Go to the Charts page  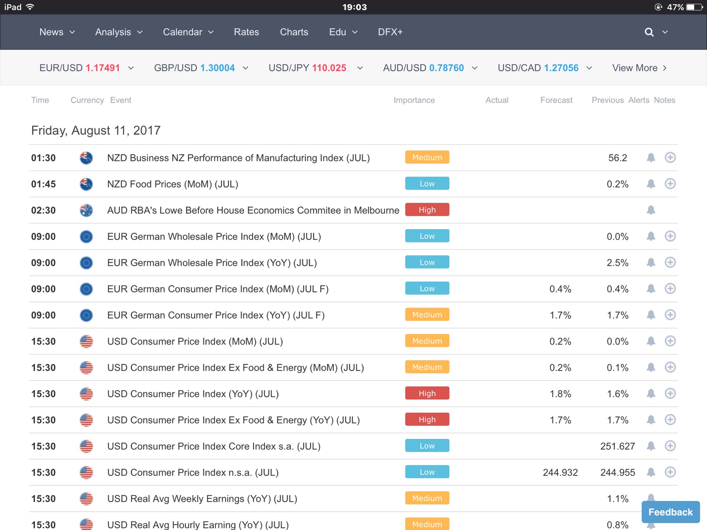pyautogui.click(x=294, y=32)
